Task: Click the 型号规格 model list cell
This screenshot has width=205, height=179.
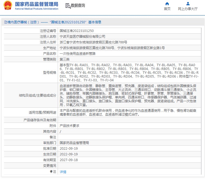Action: (129, 72)
